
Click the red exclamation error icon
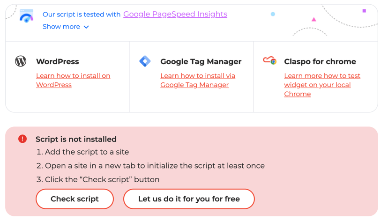tap(22, 139)
